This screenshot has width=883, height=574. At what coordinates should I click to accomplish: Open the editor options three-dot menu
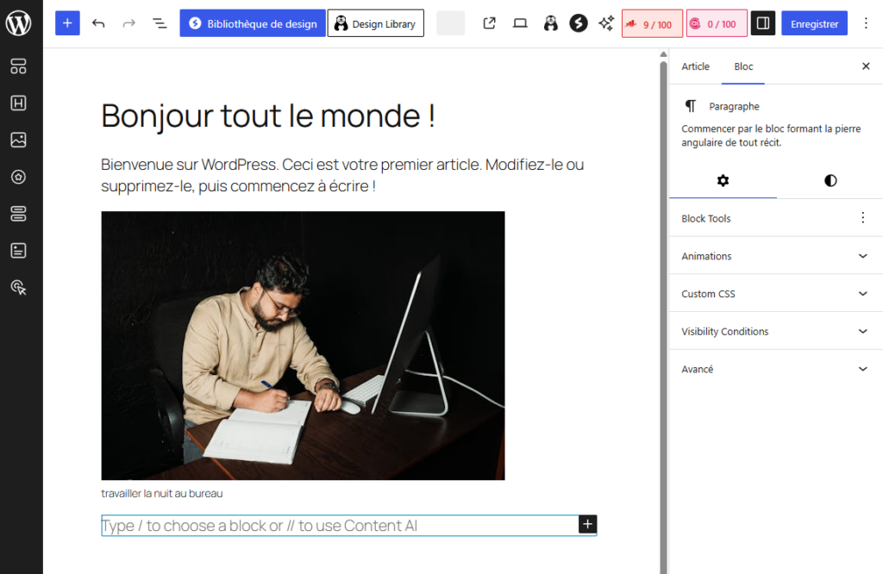tap(866, 23)
